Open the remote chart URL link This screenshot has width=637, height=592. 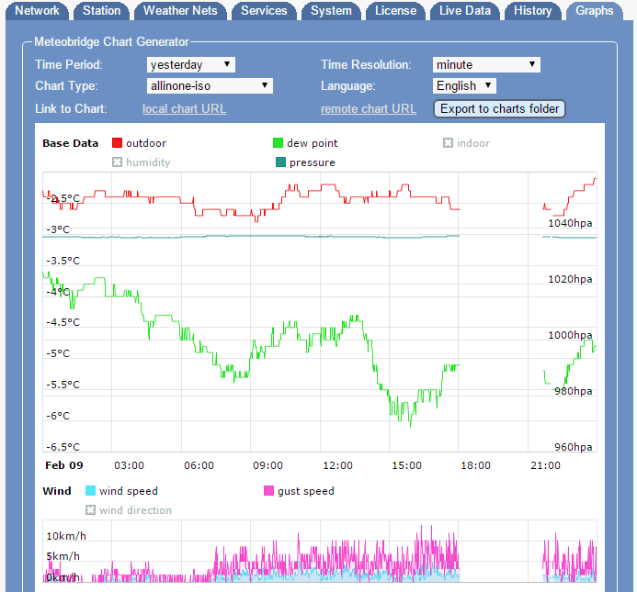tap(369, 108)
